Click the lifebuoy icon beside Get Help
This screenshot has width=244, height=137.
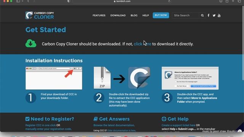coord(164,119)
